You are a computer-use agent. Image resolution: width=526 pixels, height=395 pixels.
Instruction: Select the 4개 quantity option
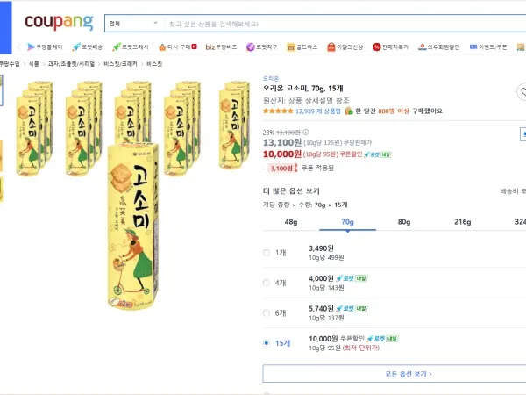[x=267, y=283]
